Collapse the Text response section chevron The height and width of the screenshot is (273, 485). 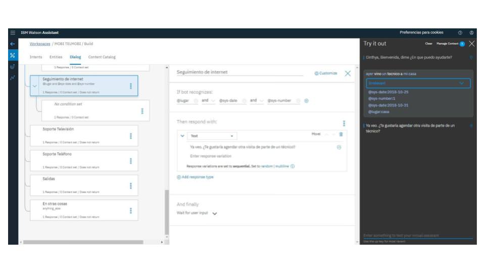[x=182, y=136]
